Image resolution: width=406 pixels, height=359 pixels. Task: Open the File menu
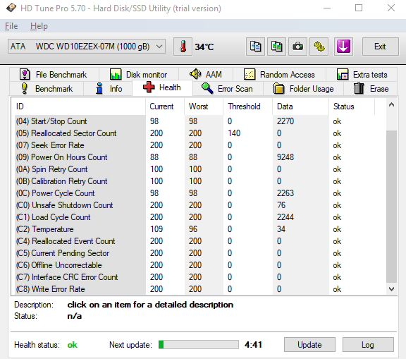point(11,26)
